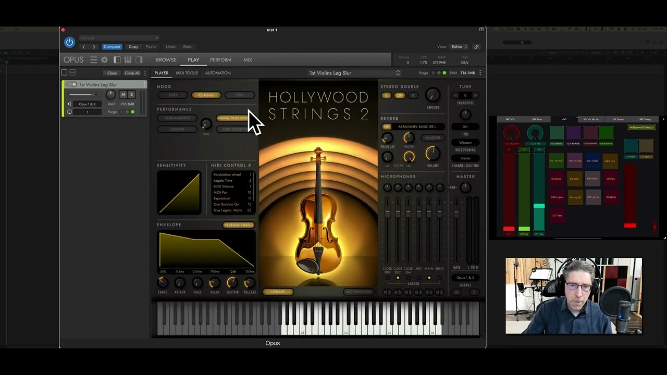This screenshot has height=375, width=667.
Task: Click the MIDI channel icon in rack
Action: click(x=69, y=112)
